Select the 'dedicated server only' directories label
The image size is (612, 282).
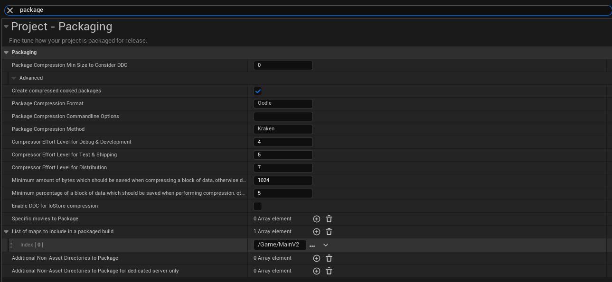[x=95, y=271]
